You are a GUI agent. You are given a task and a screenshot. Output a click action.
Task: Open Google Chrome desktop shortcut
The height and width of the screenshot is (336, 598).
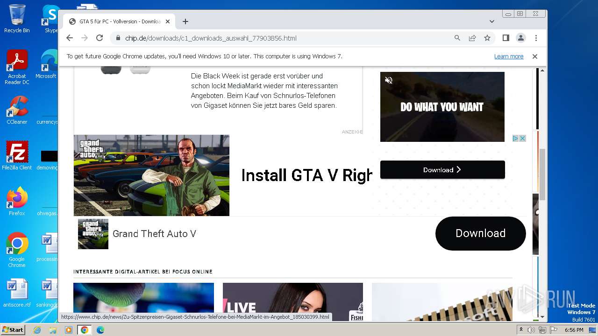point(17,250)
